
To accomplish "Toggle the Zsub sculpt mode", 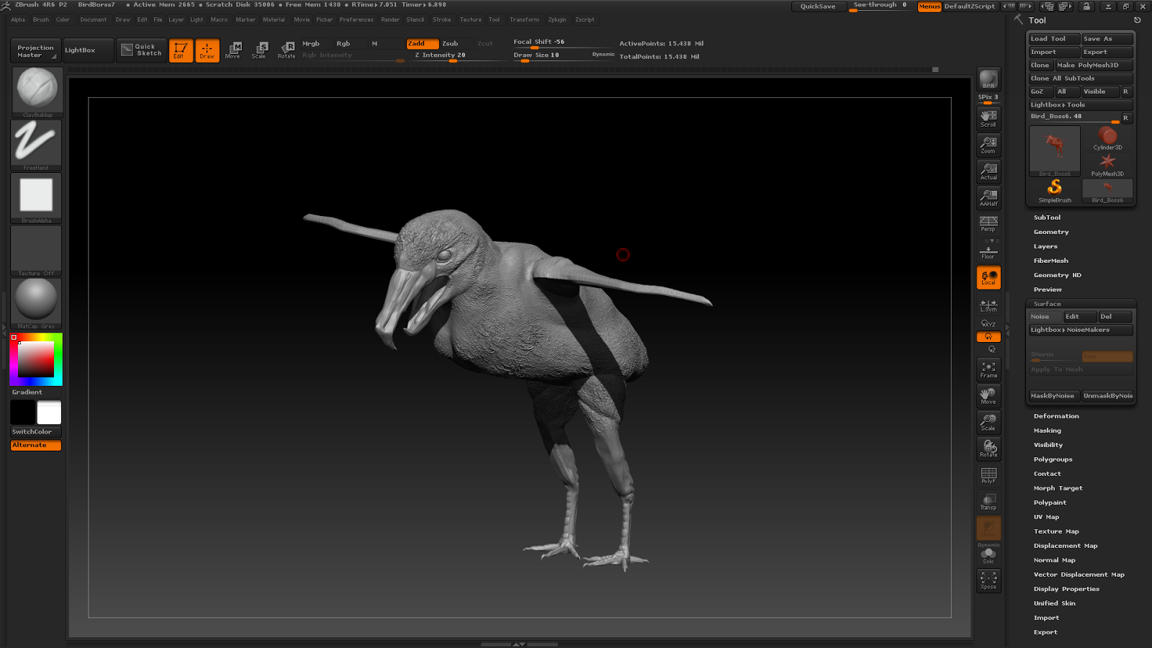I will [451, 44].
